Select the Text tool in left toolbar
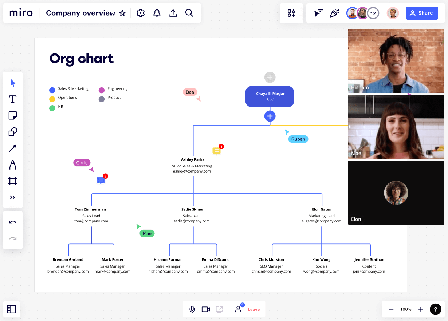 (x=13, y=99)
